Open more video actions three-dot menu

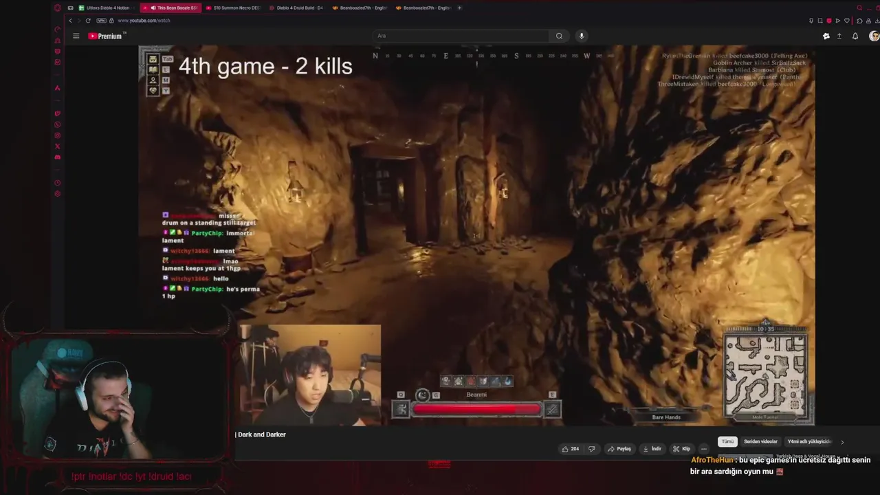point(703,449)
